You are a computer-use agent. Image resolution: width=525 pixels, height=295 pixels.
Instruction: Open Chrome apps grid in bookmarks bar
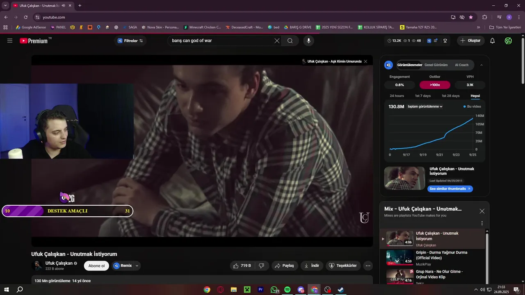click(x=5, y=27)
